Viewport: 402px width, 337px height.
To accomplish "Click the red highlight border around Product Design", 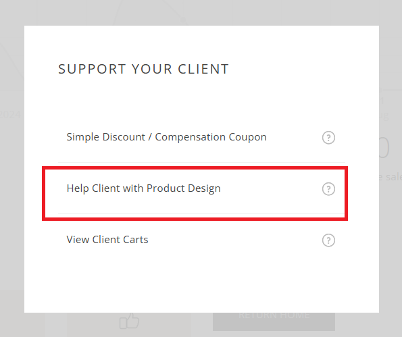I will click(195, 168).
